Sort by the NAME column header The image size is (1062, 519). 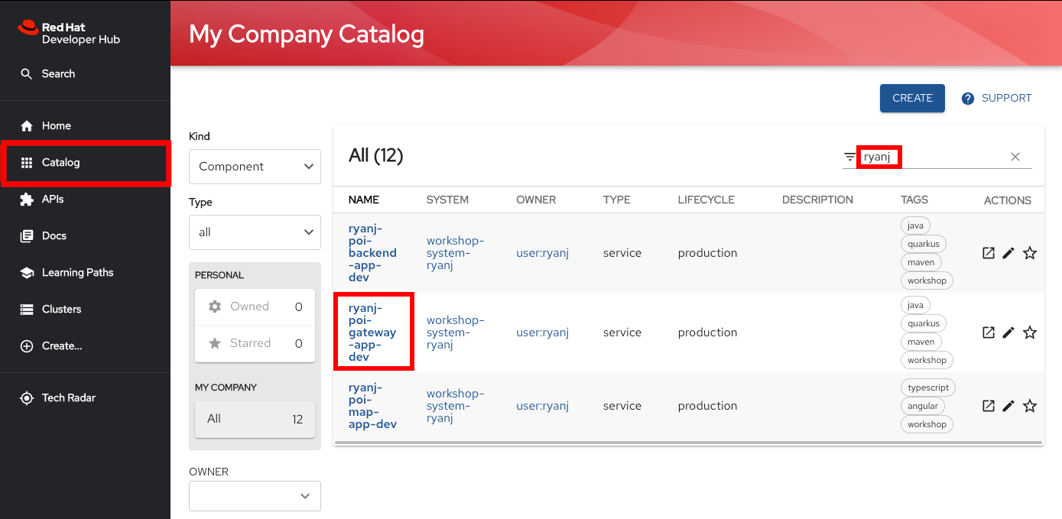363,200
